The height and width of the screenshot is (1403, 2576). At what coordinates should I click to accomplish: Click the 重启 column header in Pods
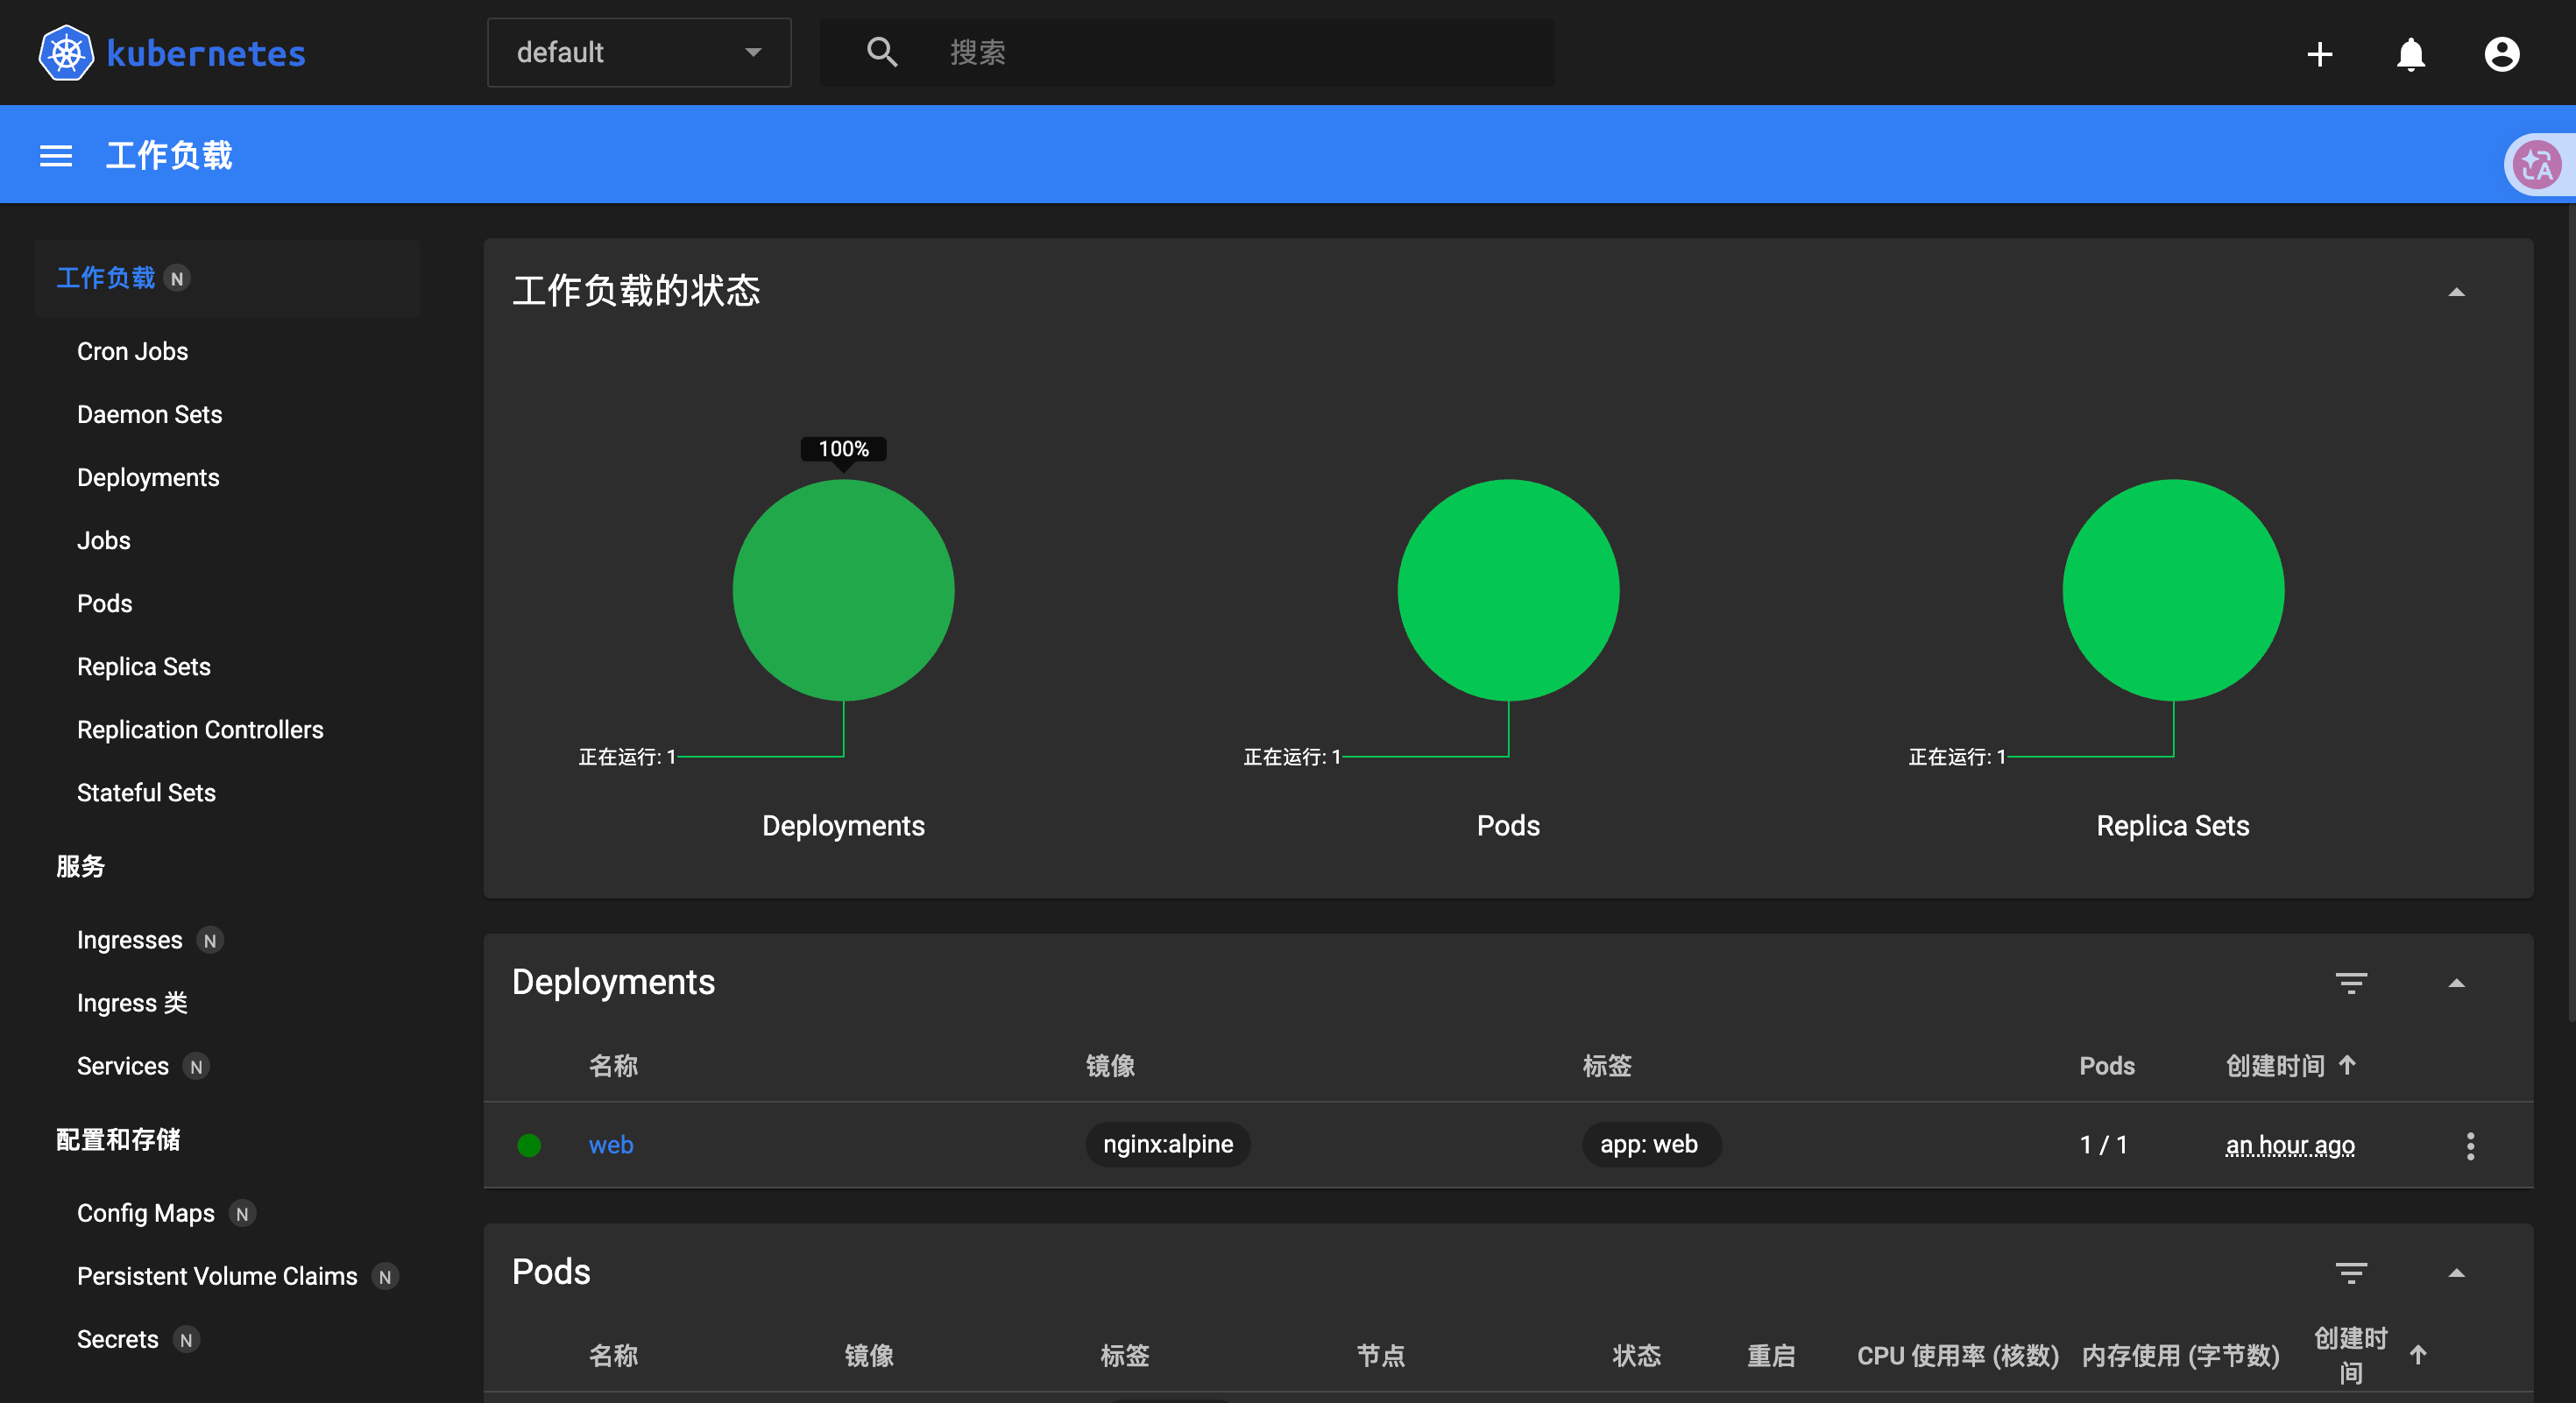1771,1356
